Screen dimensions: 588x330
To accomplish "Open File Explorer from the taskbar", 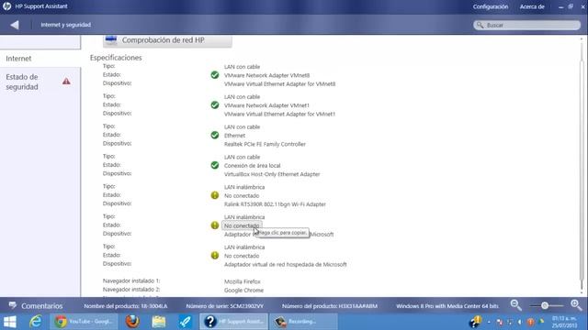I will [159, 322].
